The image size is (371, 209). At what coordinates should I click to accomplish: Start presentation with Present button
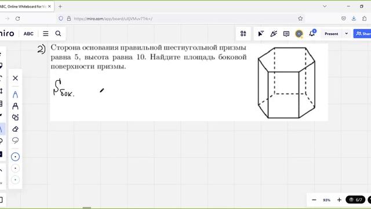(x=331, y=34)
